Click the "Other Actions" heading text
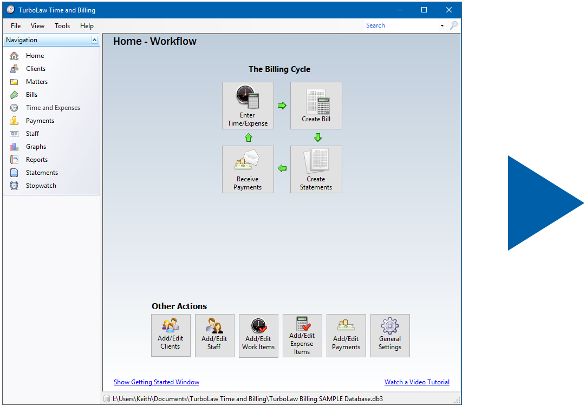586x406 pixels. 179,306
